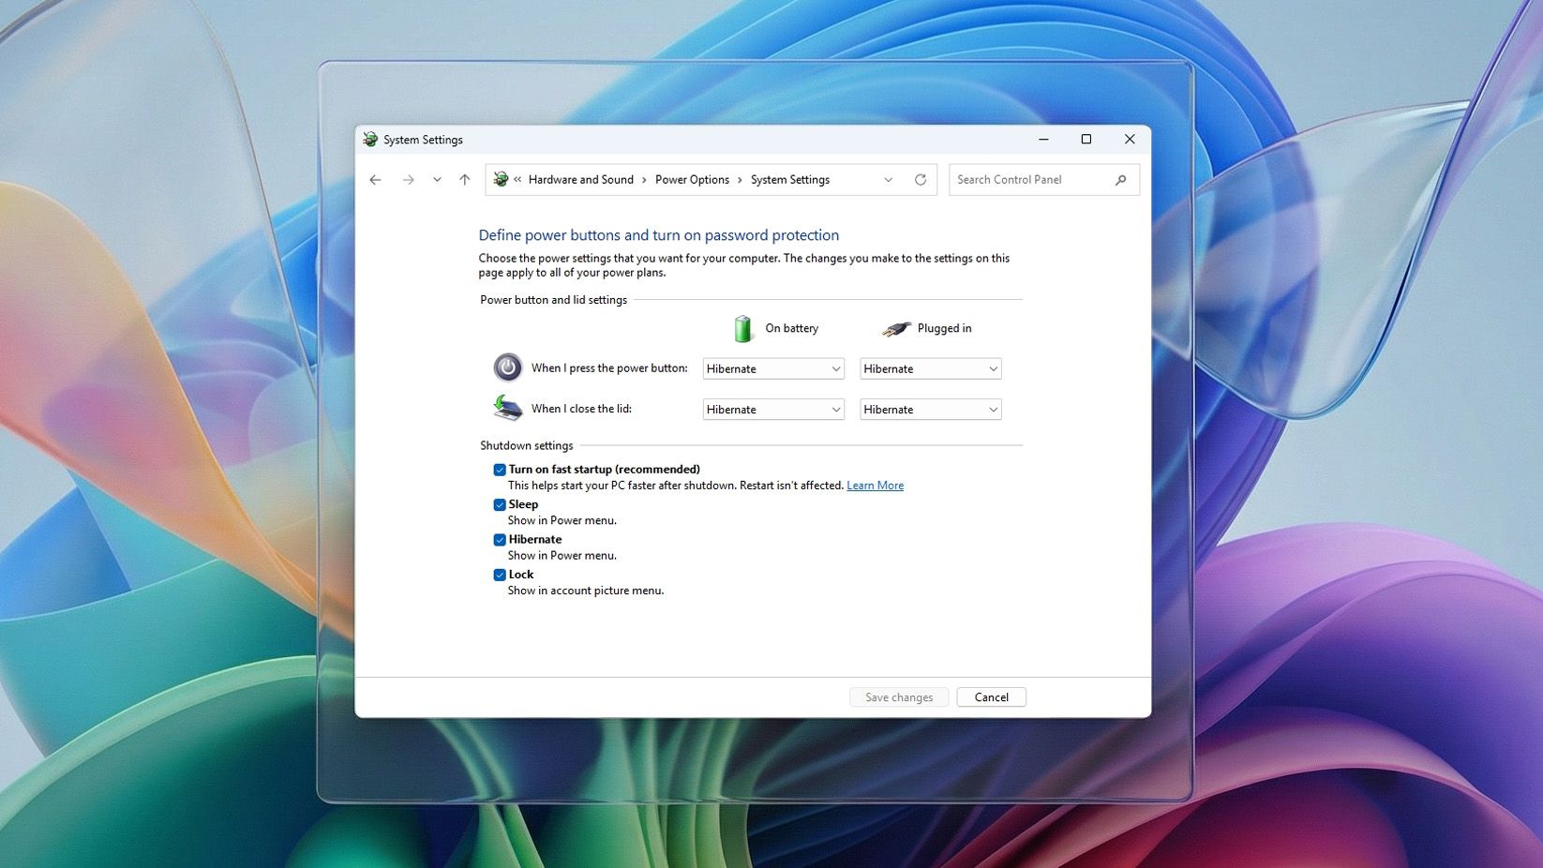Disable Turn on fast startup
The width and height of the screenshot is (1543, 868).
click(500, 469)
